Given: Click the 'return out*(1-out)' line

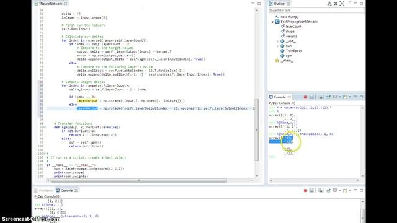Looking at the screenshot, I should click(86, 146).
